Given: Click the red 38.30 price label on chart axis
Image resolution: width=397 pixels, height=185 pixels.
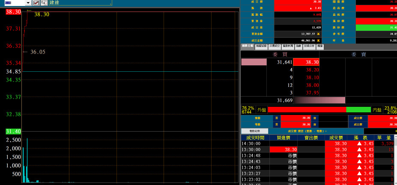Looking at the screenshot, I should click(13, 12).
